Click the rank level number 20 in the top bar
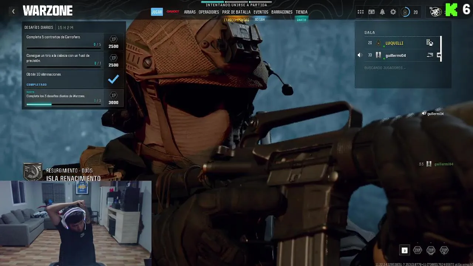Viewport: 473px width, 266px height. 415,12
